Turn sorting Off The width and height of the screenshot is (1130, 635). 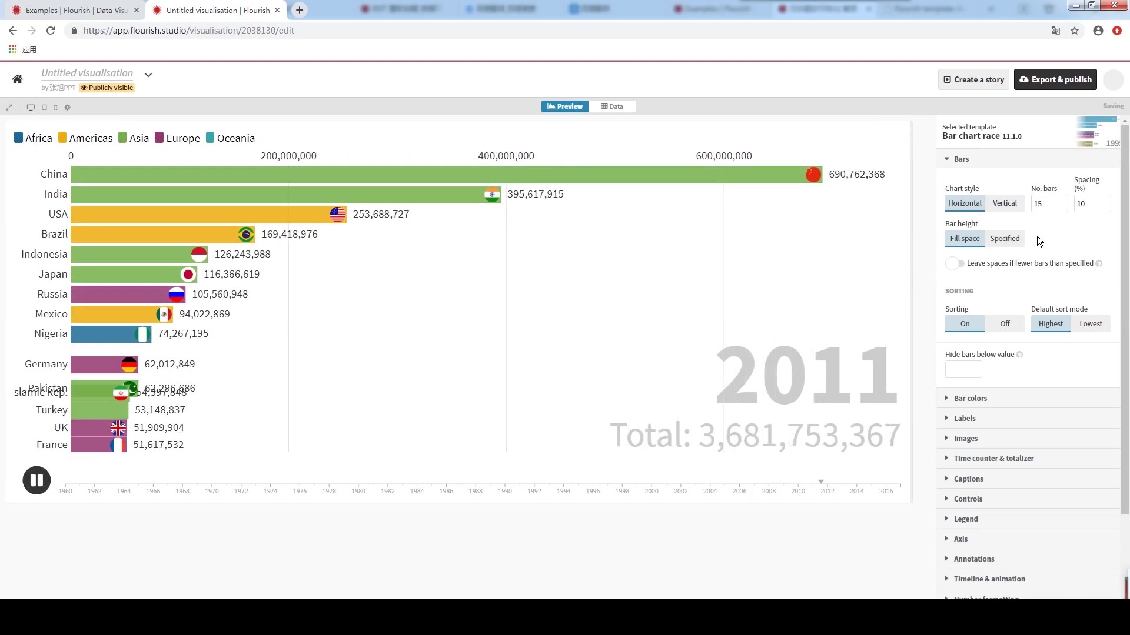click(x=1004, y=324)
